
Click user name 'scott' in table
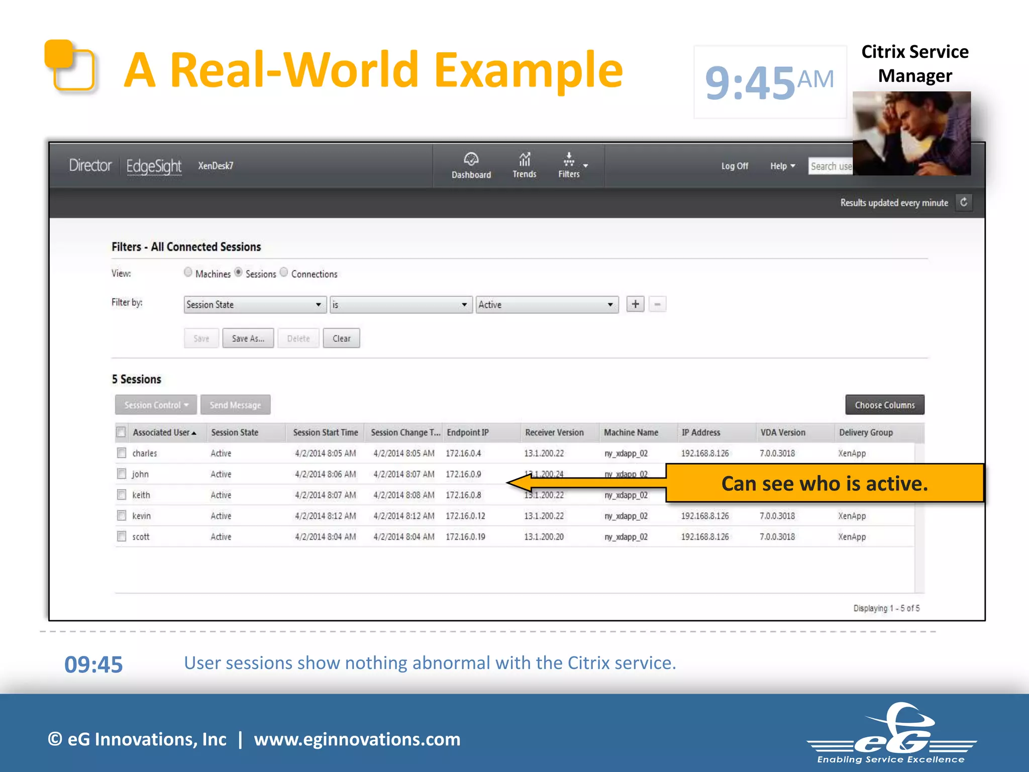click(x=141, y=537)
